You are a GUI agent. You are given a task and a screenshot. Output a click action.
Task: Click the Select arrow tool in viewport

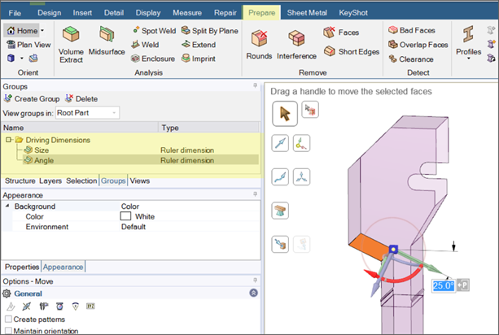point(284,113)
